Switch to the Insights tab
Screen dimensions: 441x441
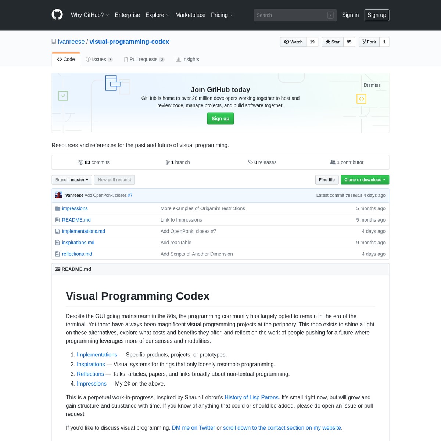tap(187, 59)
